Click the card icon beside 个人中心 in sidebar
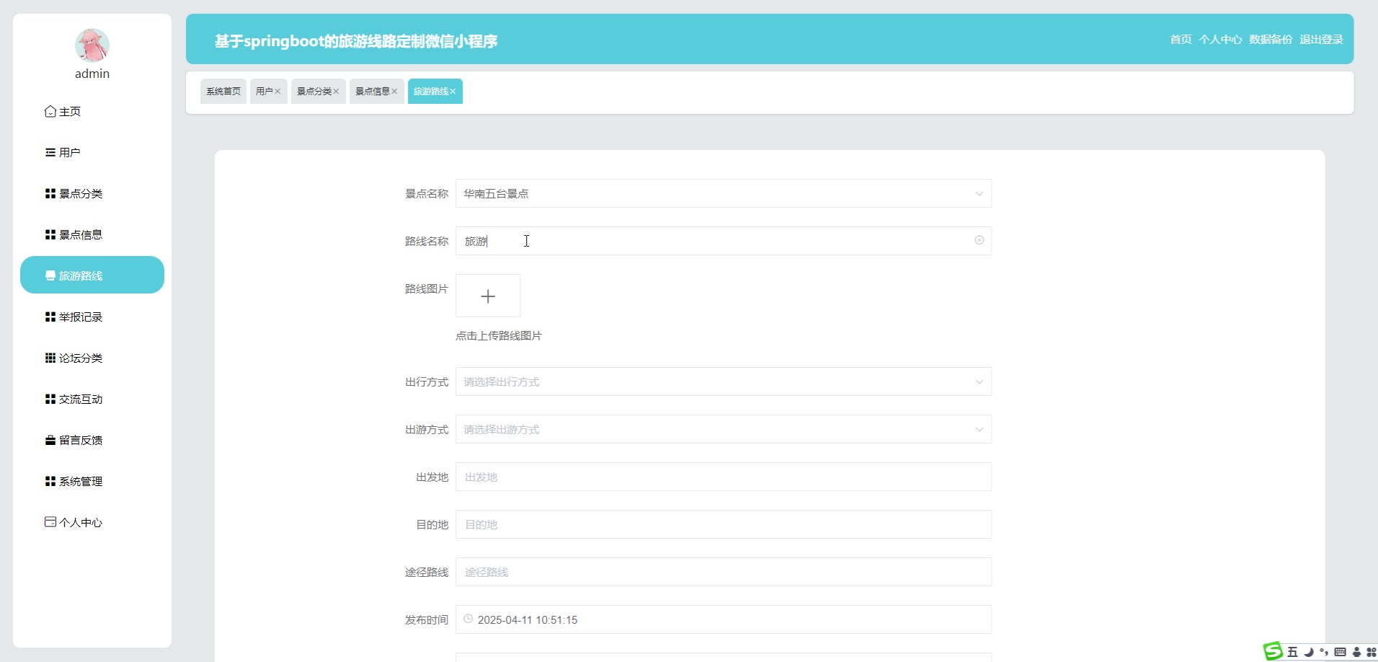This screenshot has height=662, width=1378. click(50, 522)
